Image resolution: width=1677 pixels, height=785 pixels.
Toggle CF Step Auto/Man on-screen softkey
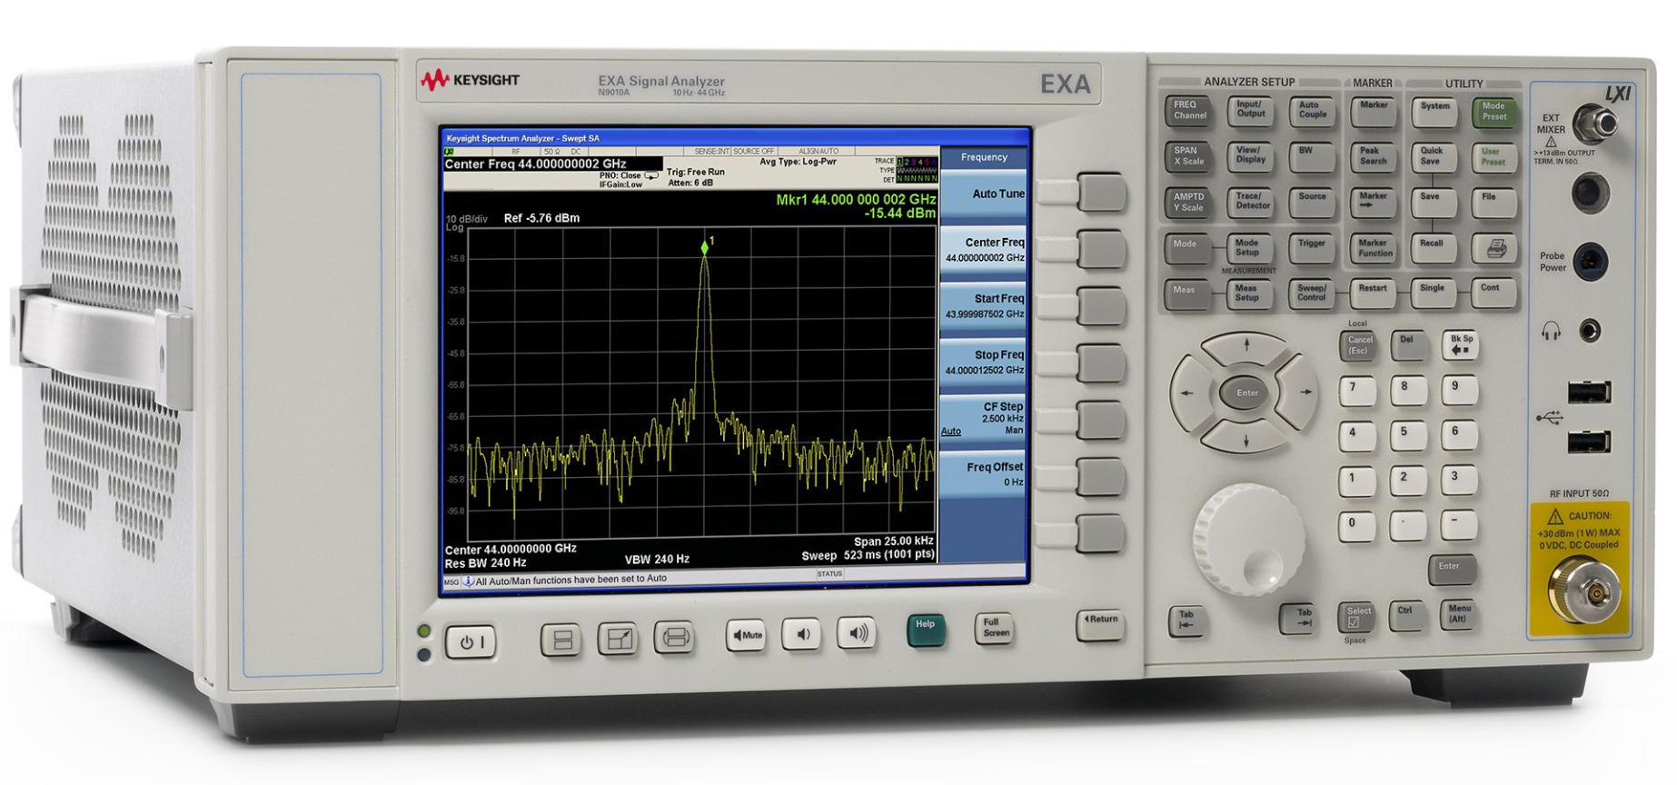pyautogui.click(x=985, y=420)
